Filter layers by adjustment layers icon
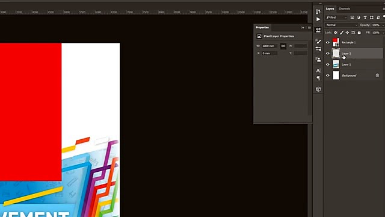385x217 pixels. [359, 17]
